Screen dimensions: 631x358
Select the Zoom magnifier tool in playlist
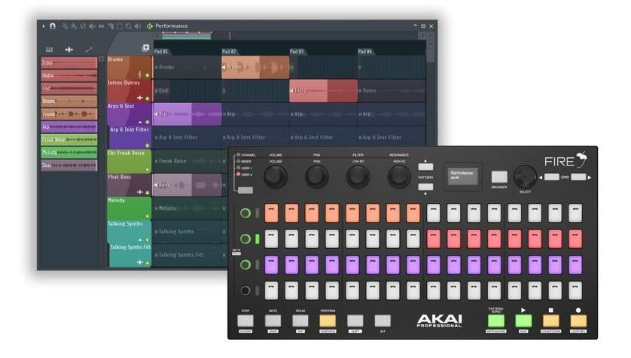pyautogui.click(x=128, y=26)
